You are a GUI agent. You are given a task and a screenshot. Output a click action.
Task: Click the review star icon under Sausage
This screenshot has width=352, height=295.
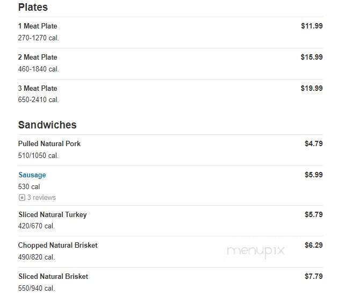[x=22, y=198]
